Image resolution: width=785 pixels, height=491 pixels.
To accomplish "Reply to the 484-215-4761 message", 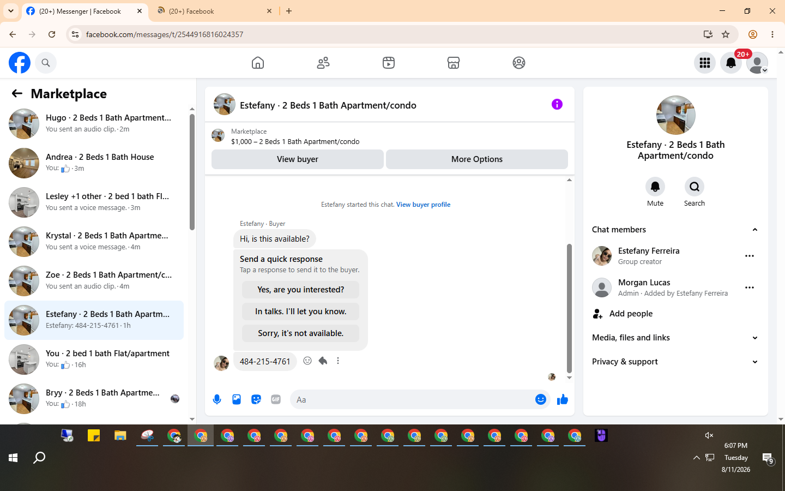I will tap(323, 361).
